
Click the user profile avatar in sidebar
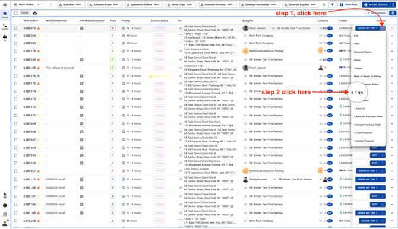pos(5,223)
